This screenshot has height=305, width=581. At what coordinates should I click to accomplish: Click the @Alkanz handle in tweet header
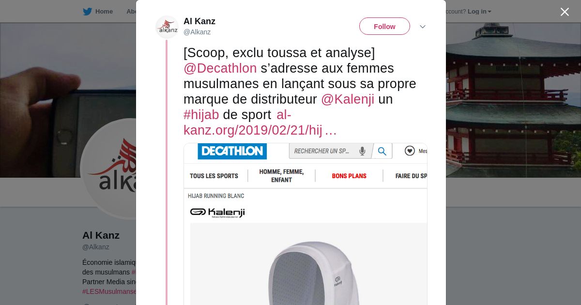tap(197, 32)
